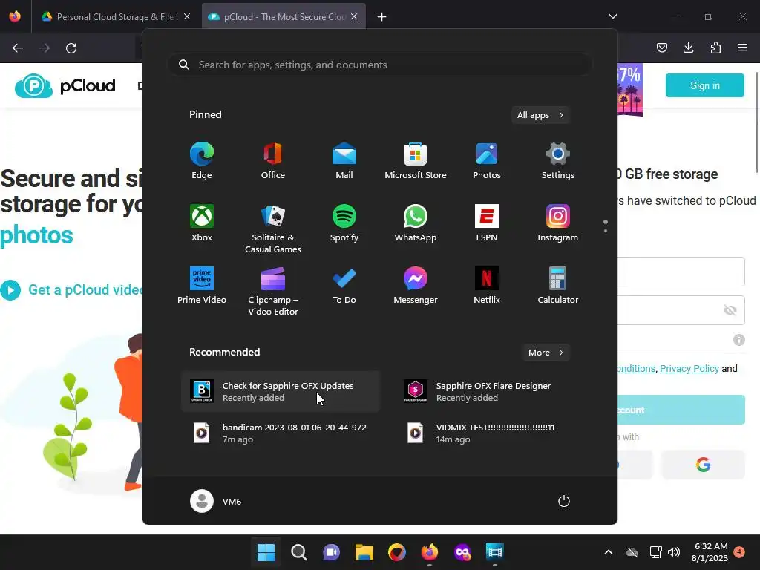Open Clipchamp Video Editor
The width and height of the screenshot is (760, 570).
tap(273, 291)
